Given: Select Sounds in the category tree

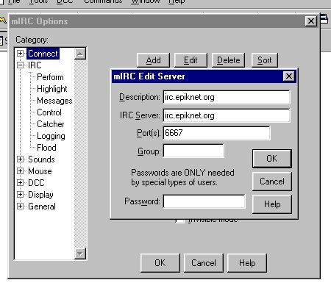Looking at the screenshot, I should pyautogui.click(x=41, y=159).
